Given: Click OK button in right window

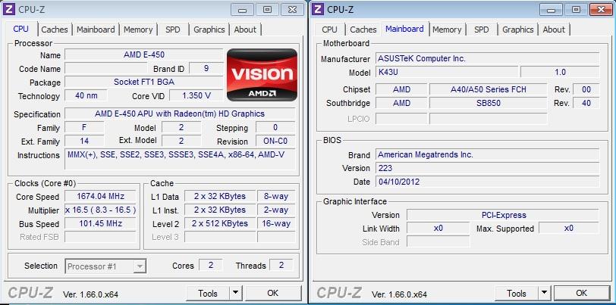Looking at the screenshot, I should tap(581, 293).
